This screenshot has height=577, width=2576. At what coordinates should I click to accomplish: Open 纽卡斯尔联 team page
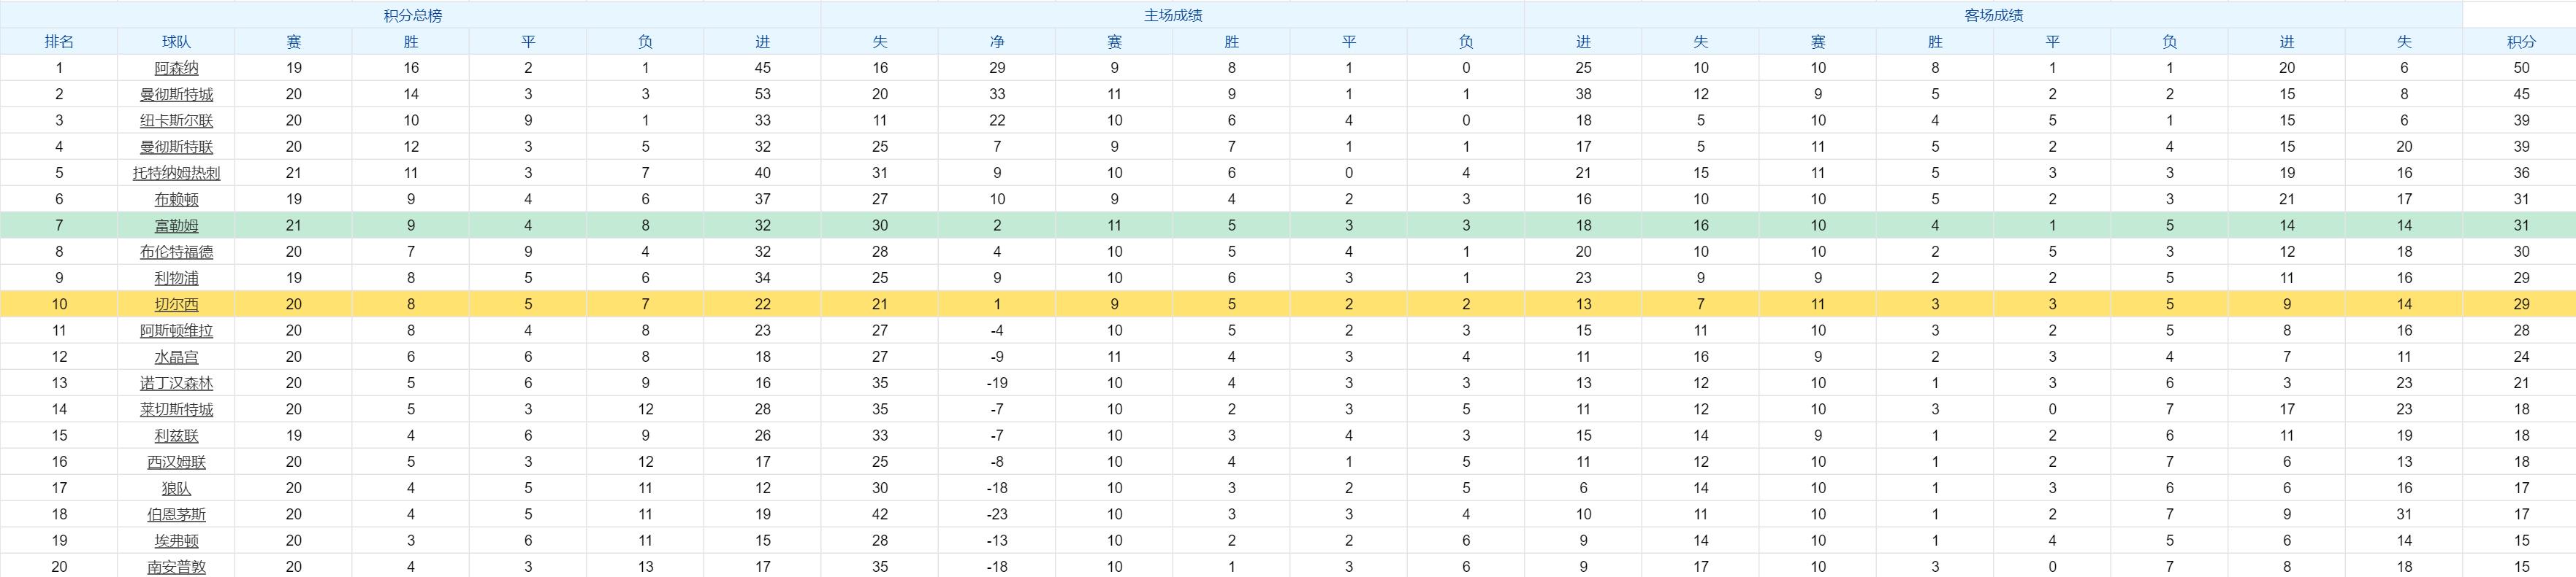pyautogui.click(x=176, y=120)
